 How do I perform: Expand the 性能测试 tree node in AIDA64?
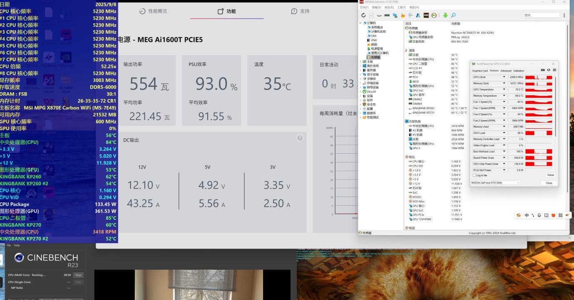click(x=360, y=118)
